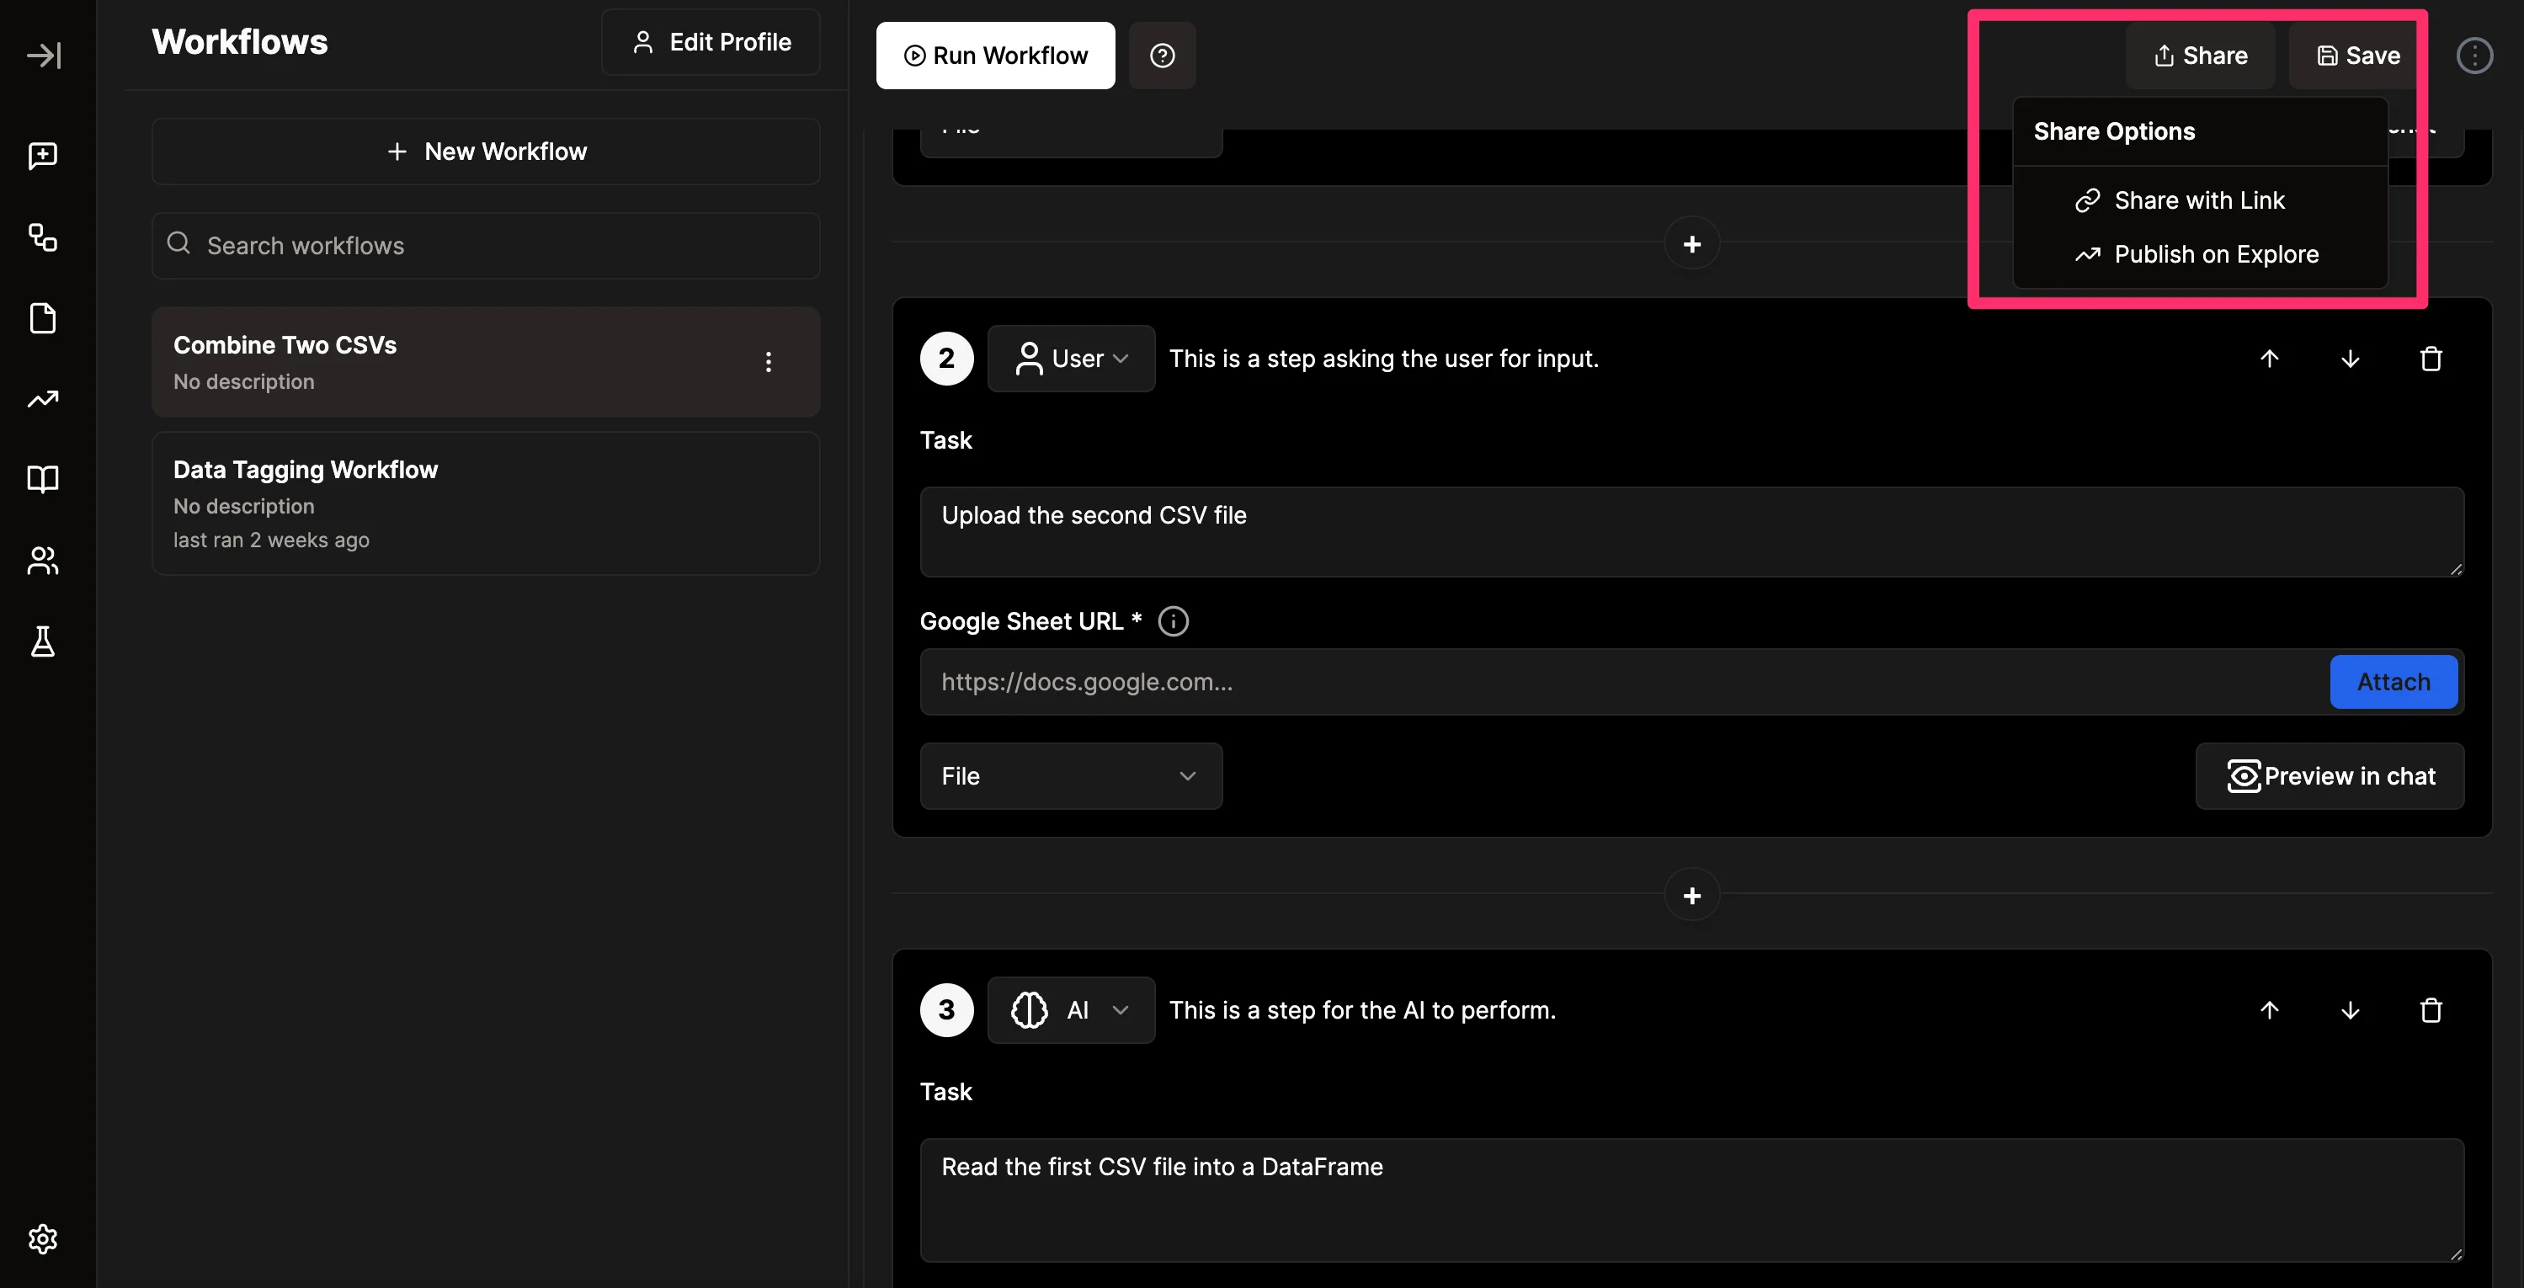Open the flask experiments icon in sidebar
The height and width of the screenshot is (1288, 2524).
(43, 641)
